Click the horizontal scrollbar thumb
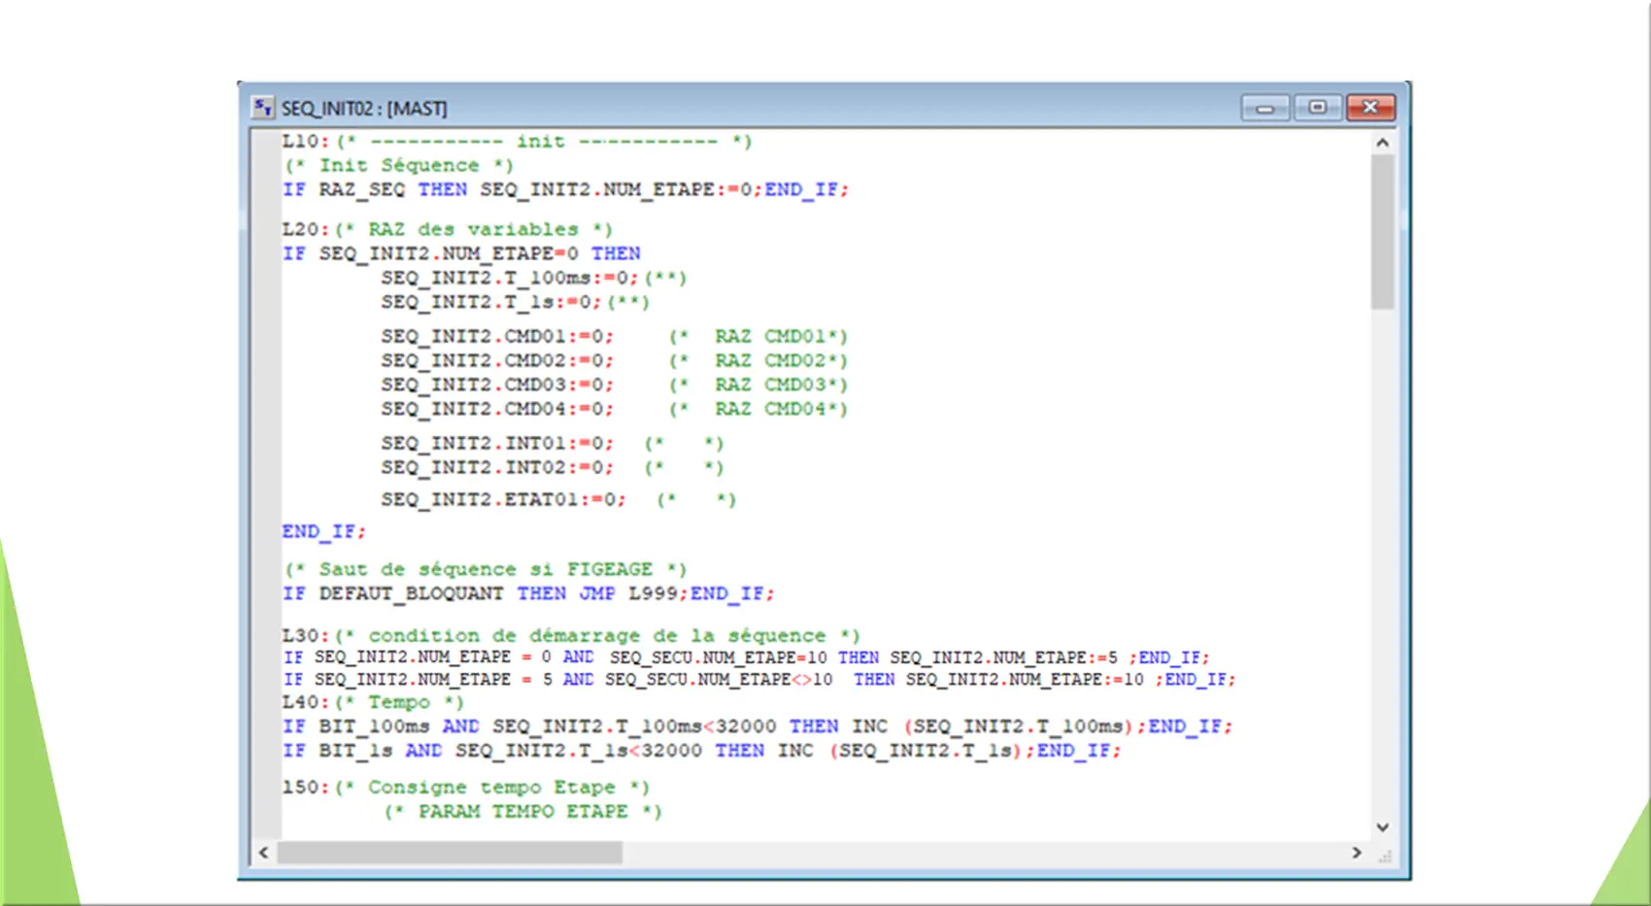 point(450,853)
